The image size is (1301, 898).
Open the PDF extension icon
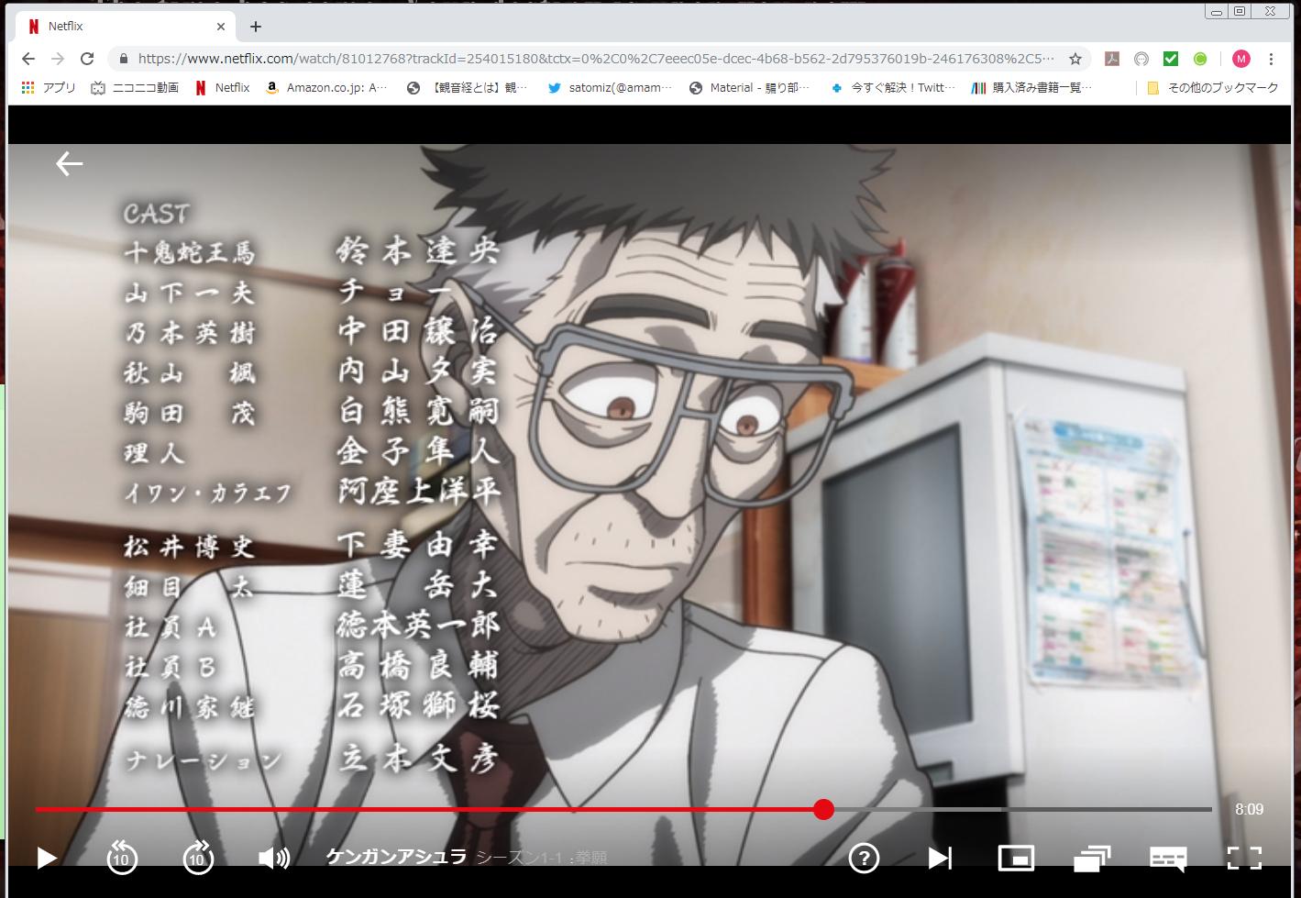click(x=1112, y=59)
